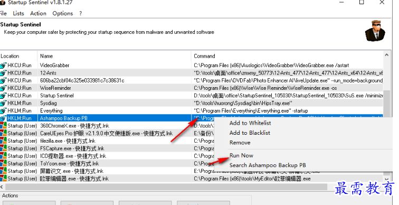Click the registry icon of the Startup Sentinel row
Viewport: 399px width, 205px height.
(x=3, y=96)
